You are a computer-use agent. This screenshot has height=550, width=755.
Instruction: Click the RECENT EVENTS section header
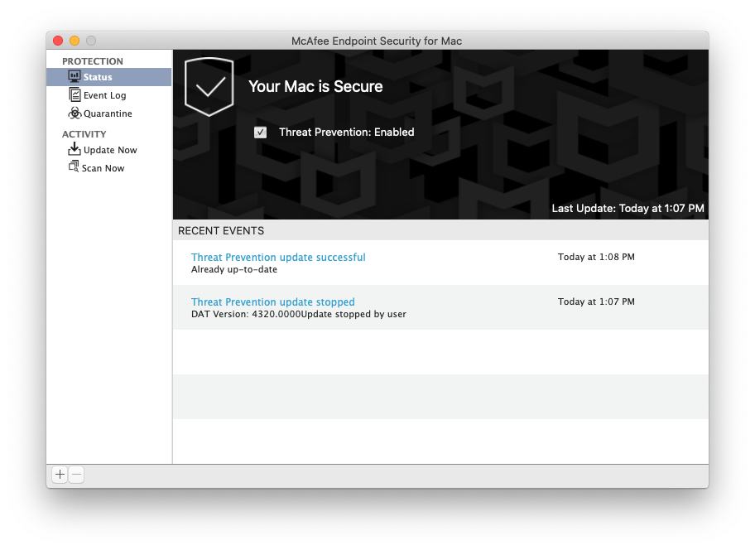pos(221,231)
